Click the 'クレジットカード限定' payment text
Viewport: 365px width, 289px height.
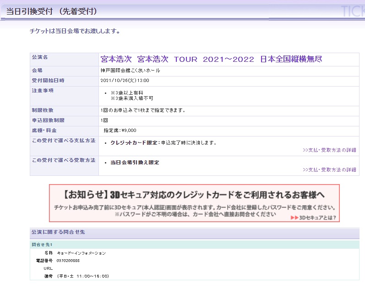point(134,143)
